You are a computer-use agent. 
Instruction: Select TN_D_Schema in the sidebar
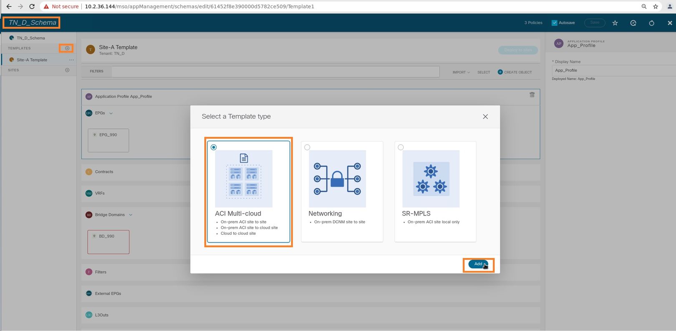(30, 38)
